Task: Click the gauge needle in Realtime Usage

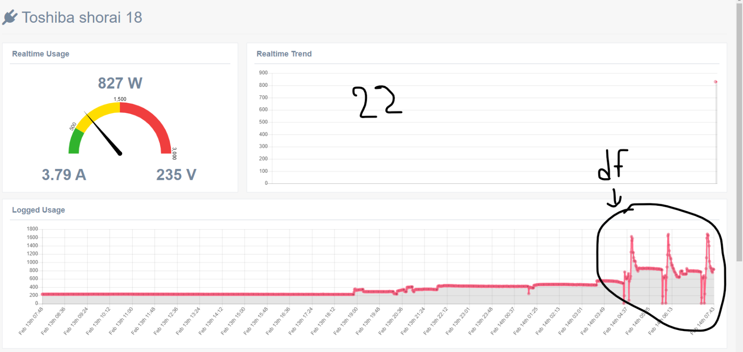Action: click(x=104, y=133)
